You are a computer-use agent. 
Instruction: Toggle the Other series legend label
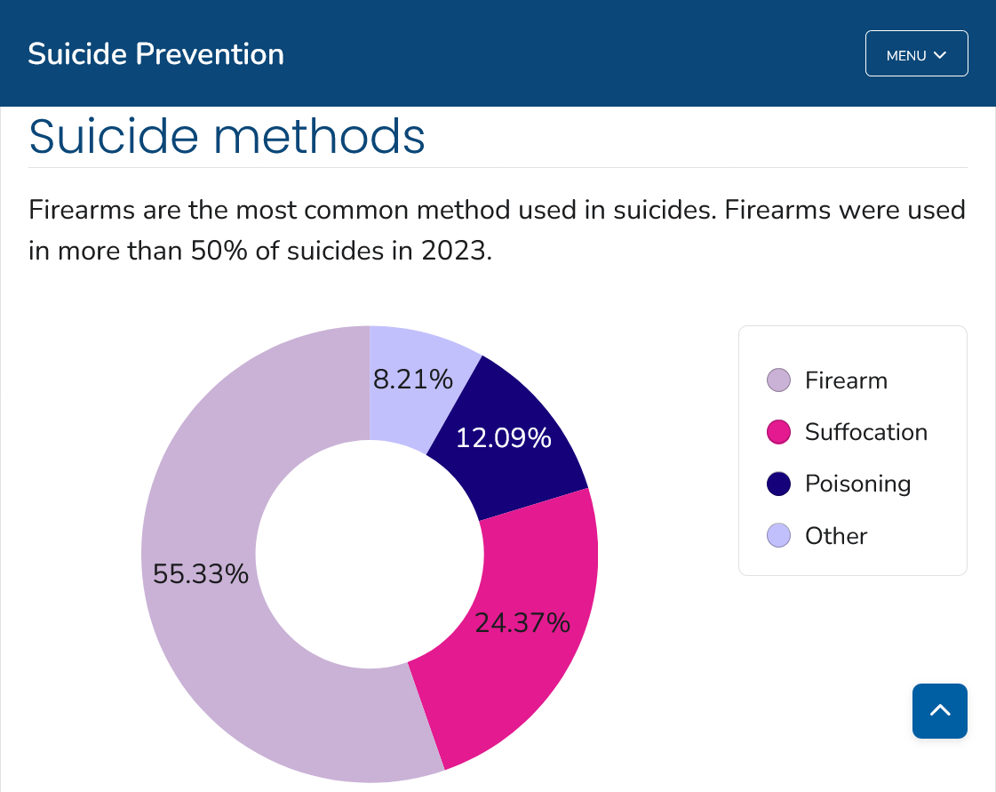point(835,535)
